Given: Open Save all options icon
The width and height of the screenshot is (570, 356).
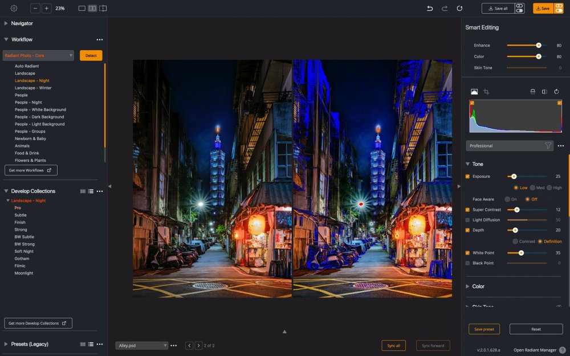Looking at the screenshot, I should (x=519, y=8).
